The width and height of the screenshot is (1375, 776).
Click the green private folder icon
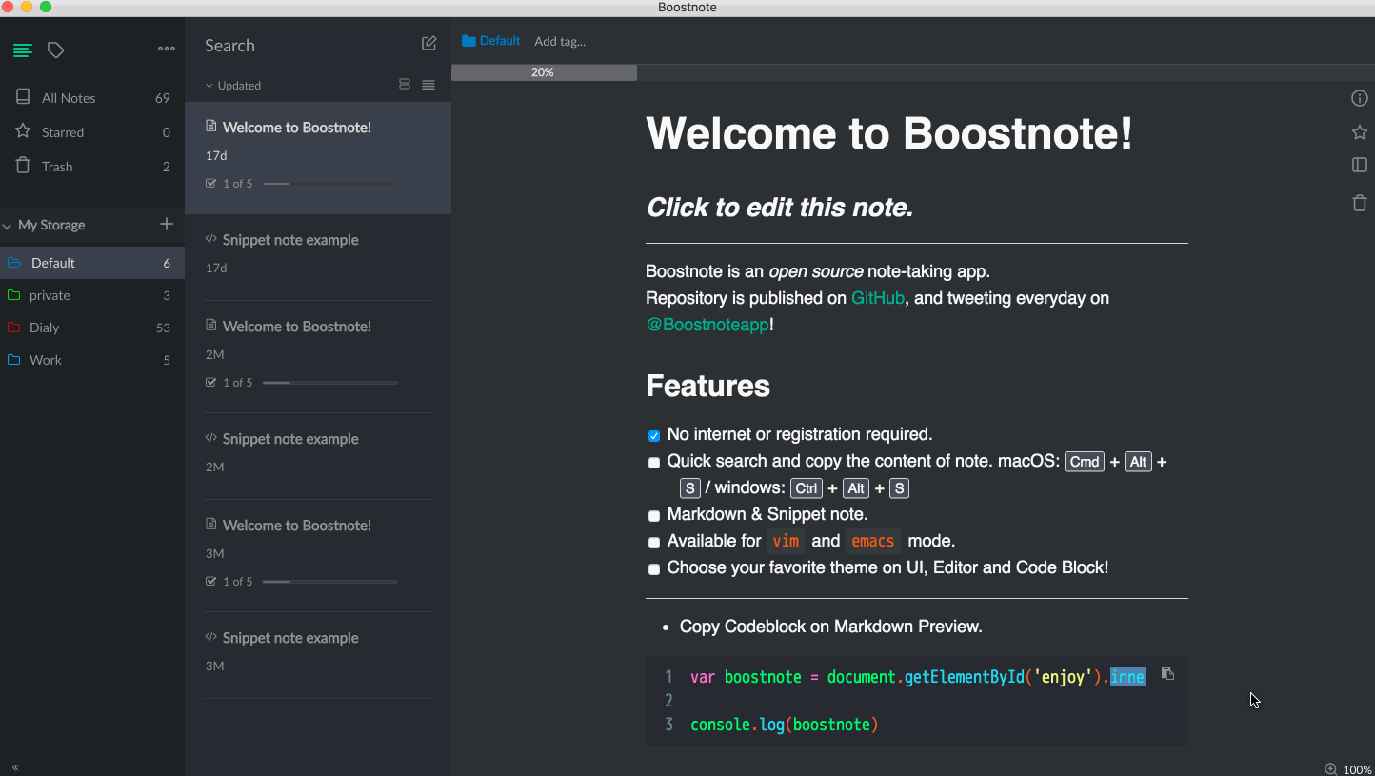[13, 295]
